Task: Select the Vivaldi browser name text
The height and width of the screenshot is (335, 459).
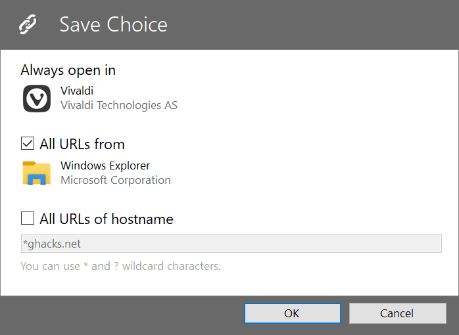Action: pos(77,91)
